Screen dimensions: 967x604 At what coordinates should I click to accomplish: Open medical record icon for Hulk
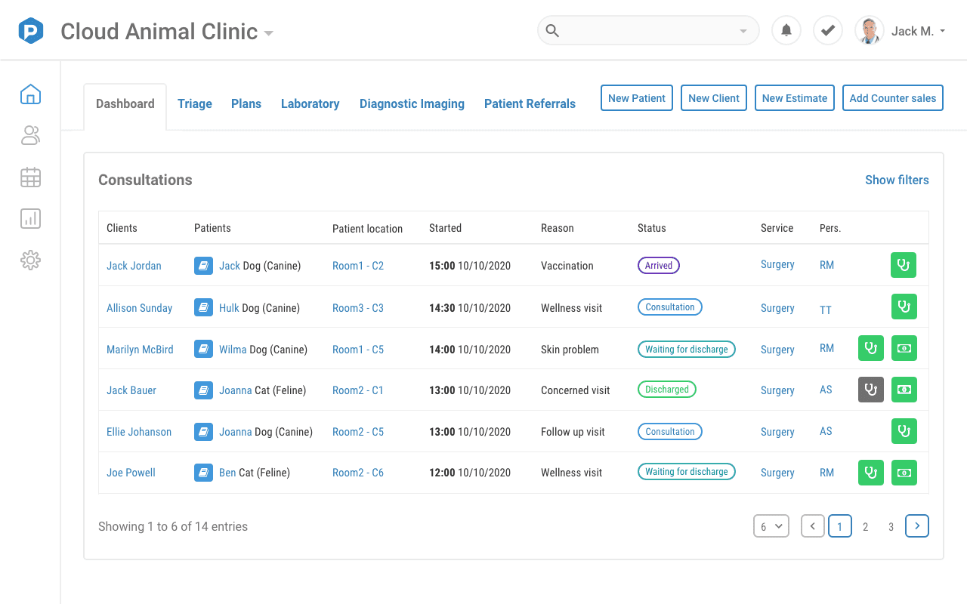203,307
